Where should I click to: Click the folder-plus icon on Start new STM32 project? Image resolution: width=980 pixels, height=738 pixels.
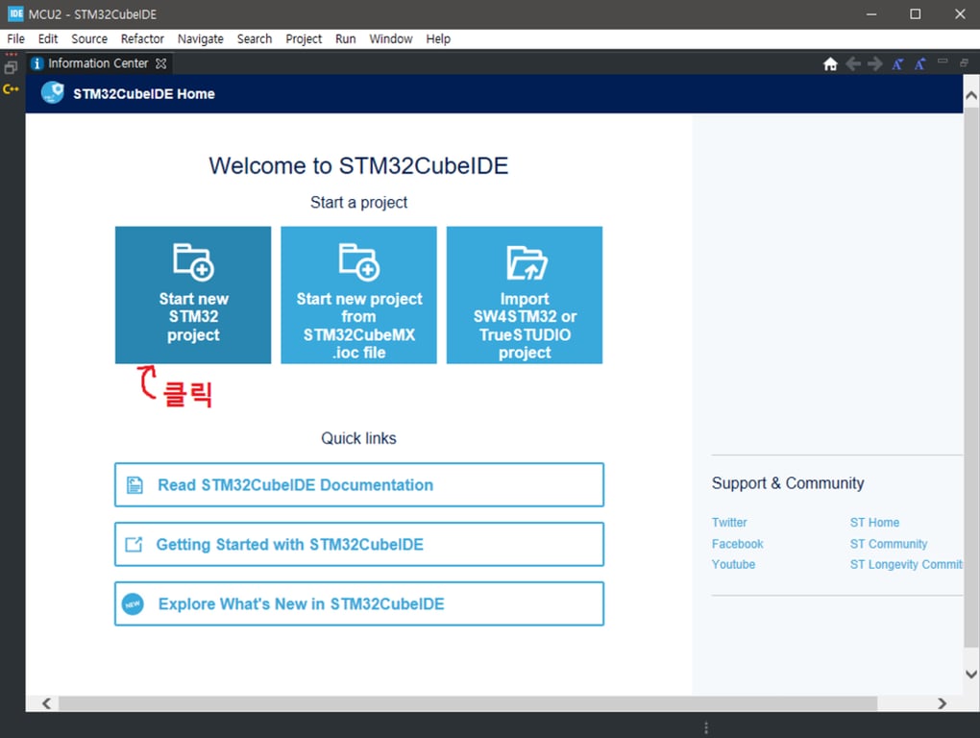pos(193,261)
